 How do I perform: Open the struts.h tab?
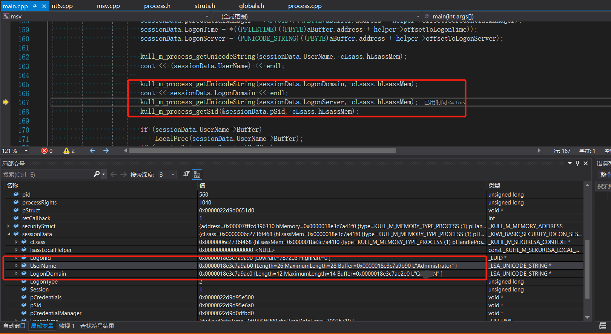coord(205,6)
